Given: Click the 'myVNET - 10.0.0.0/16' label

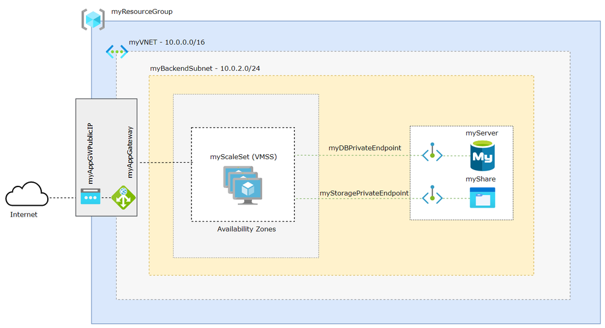Looking at the screenshot, I should point(167,42).
